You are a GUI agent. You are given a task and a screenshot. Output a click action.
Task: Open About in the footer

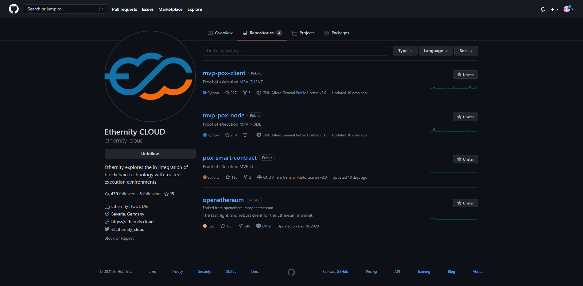pyautogui.click(x=478, y=272)
